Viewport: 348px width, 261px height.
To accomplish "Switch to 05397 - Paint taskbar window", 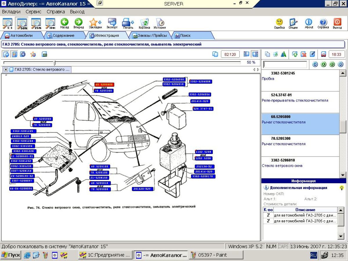I will (216, 255).
